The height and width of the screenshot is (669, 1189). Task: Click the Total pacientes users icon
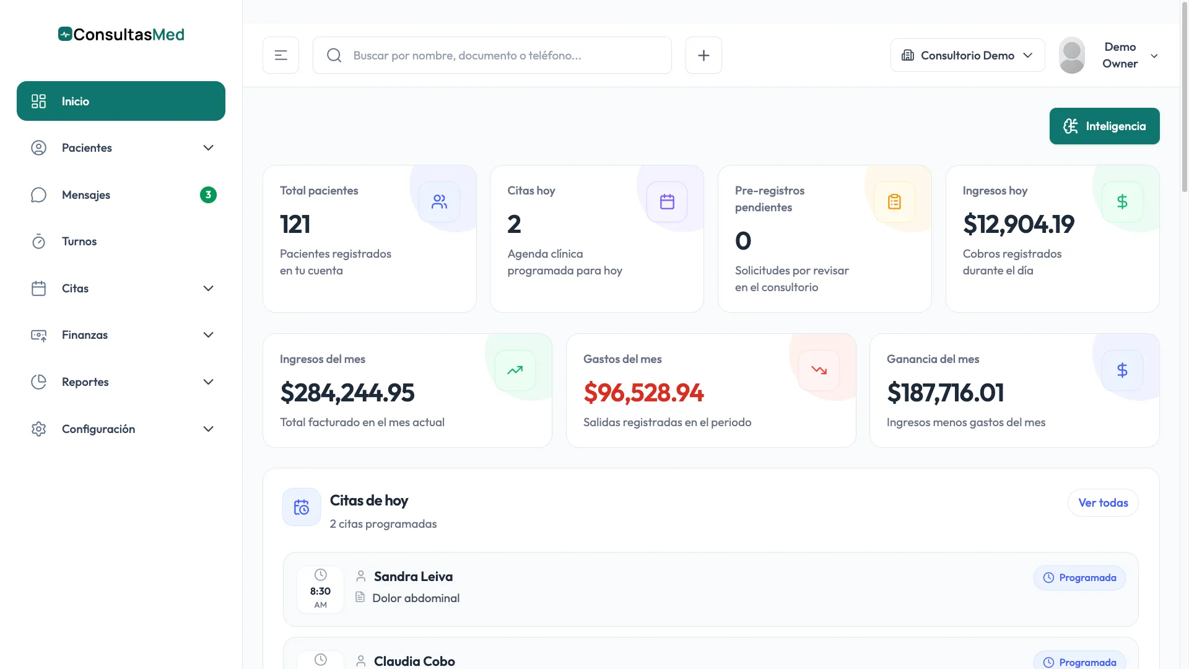coord(439,202)
